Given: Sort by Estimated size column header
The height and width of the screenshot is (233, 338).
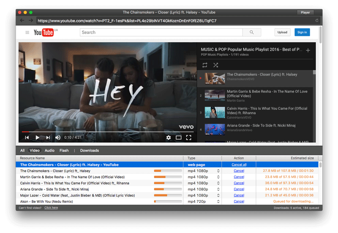Looking at the screenshot, I should click(287, 158).
